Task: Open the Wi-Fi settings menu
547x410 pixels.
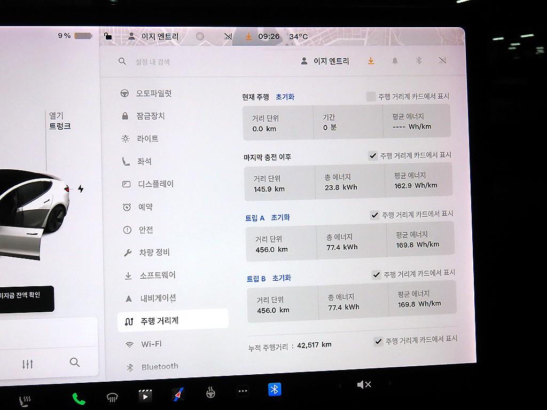Action: click(x=144, y=344)
